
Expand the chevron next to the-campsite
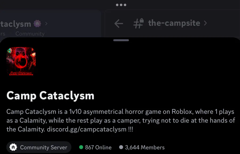pos(205,23)
